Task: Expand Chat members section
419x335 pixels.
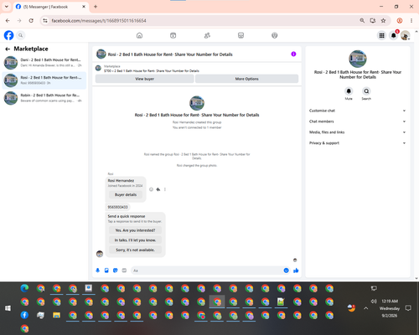Action: tap(358, 121)
